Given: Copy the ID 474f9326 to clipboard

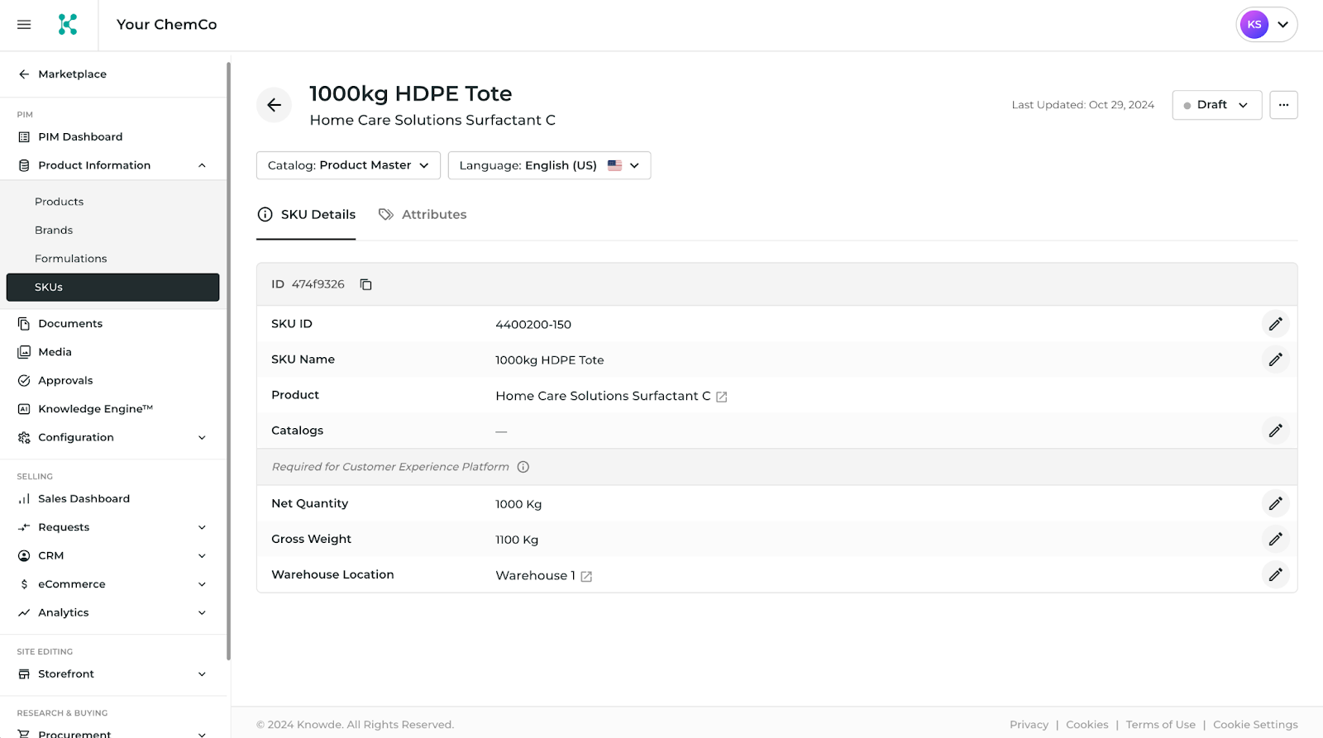Looking at the screenshot, I should click(365, 284).
